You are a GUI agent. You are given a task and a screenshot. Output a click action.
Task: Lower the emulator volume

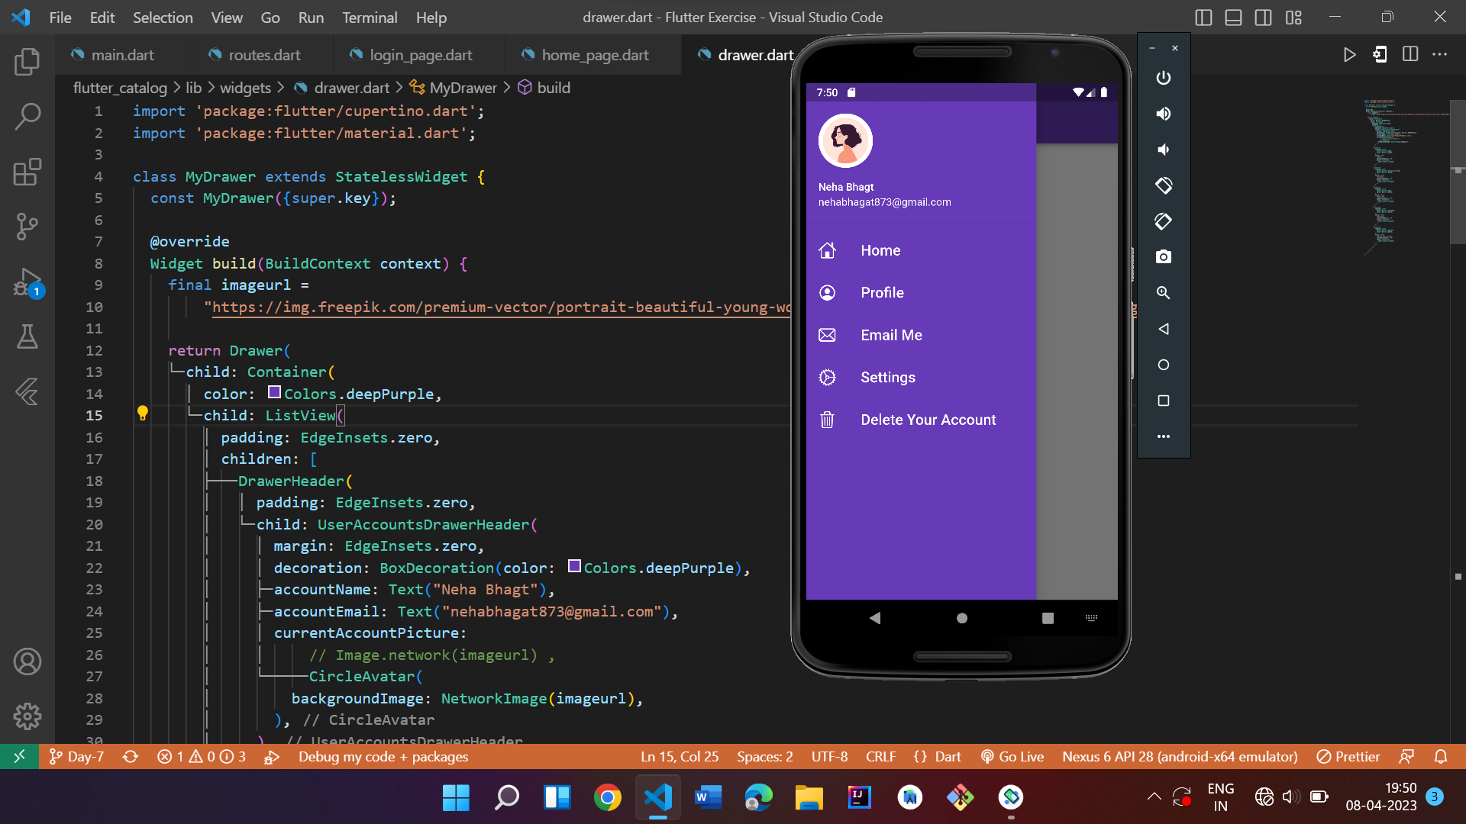click(1163, 150)
